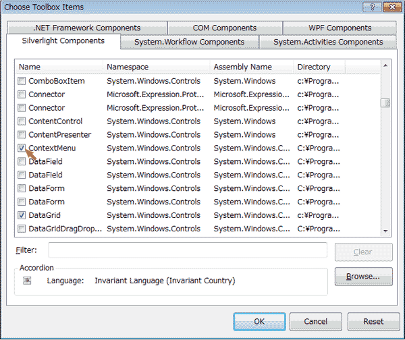Open the COM Components tab
The image size is (405, 340).
point(225,28)
